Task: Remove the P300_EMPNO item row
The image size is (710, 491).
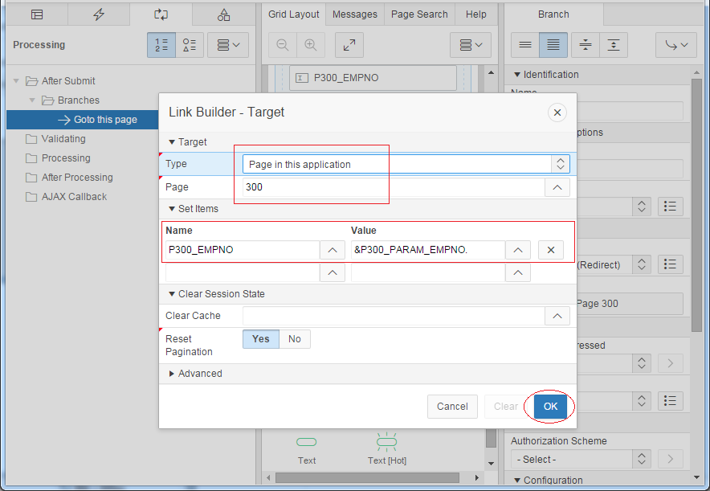Action: (551, 250)
